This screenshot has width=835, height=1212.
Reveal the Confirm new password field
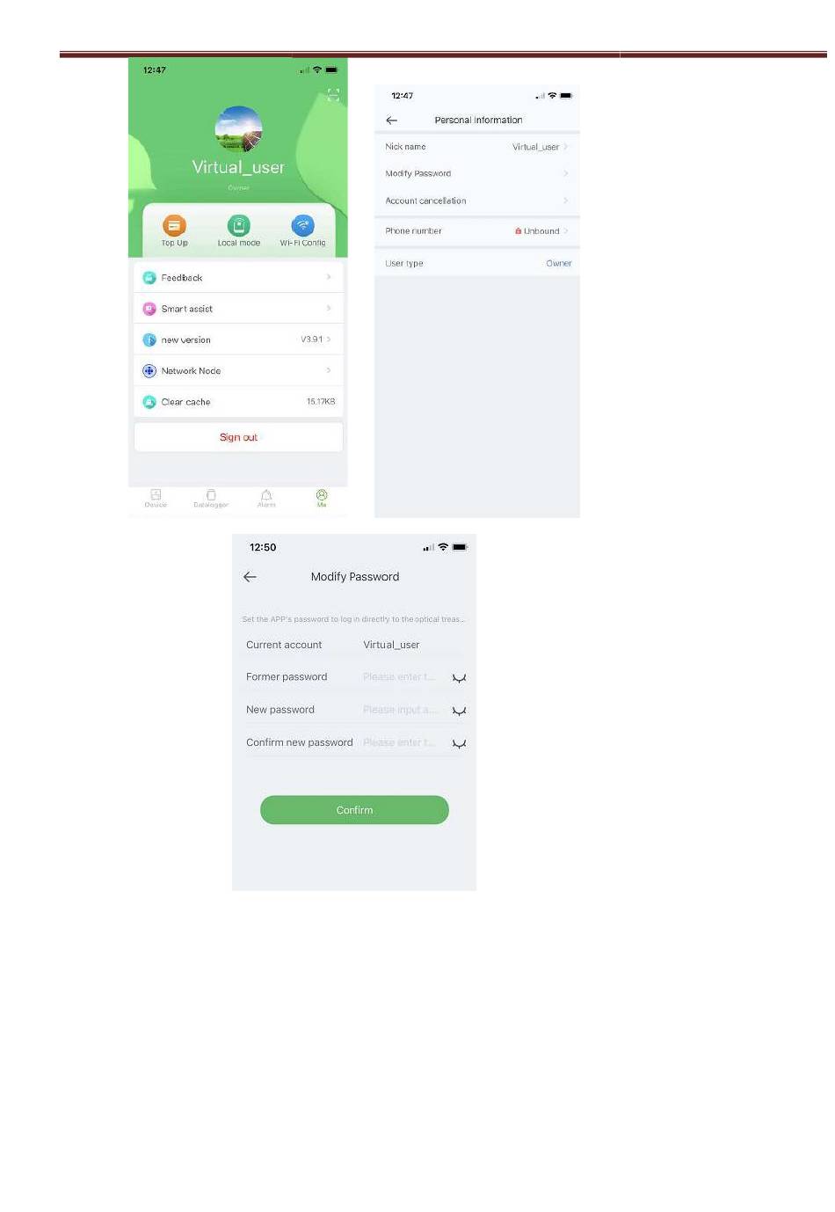[x=459, y=743]
